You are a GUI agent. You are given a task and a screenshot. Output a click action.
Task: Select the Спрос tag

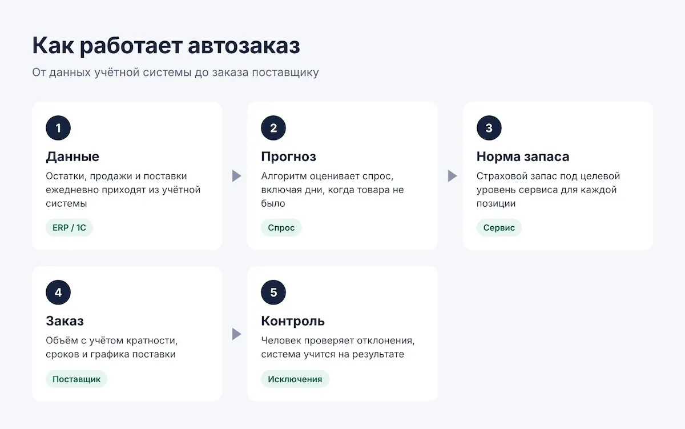click(x=281, y=227)
